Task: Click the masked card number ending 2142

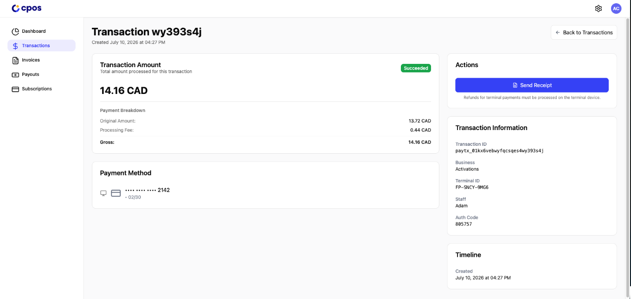Action: [148, 190]
